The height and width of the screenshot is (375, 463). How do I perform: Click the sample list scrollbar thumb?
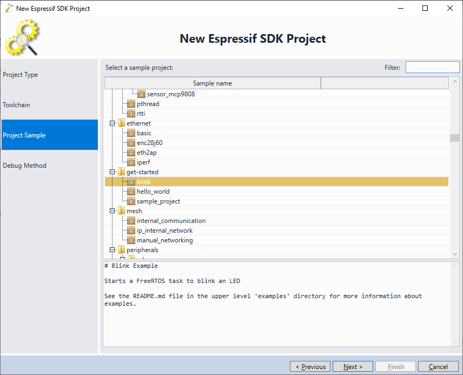pyautogui.click(x=454, y=138)
